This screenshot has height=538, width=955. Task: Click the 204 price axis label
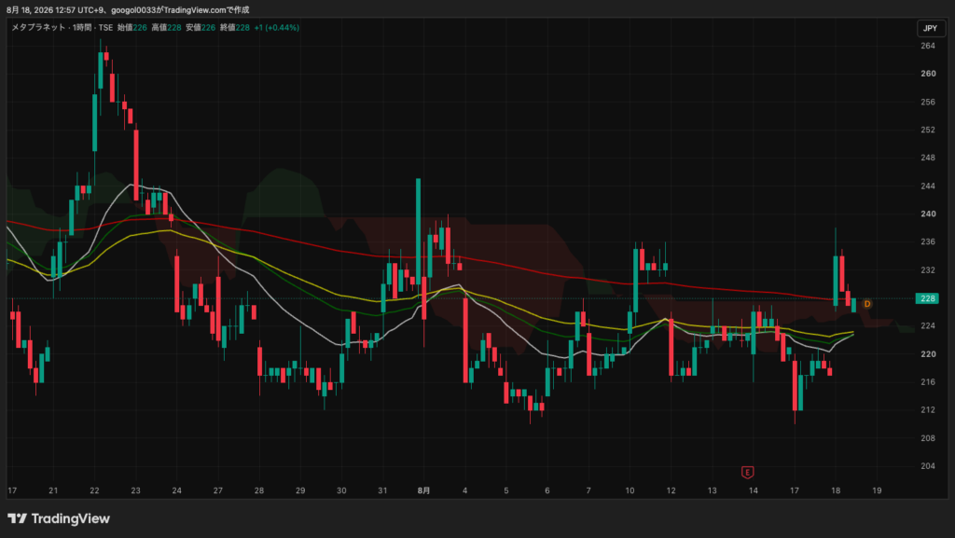(928, 465)
